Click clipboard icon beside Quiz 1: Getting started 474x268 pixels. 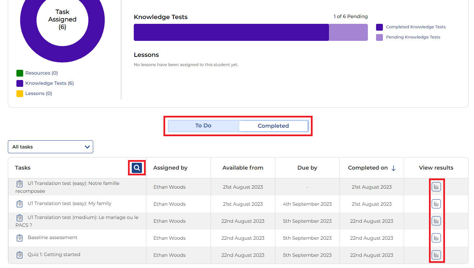(20, 255)
